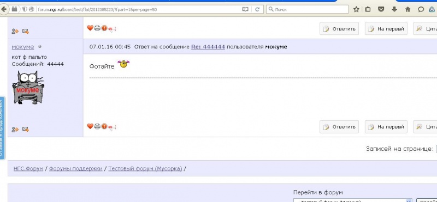Screen dimensions: 437x202
Task: Click Ответить button under the Фотайте post
Action: point(339,127)
